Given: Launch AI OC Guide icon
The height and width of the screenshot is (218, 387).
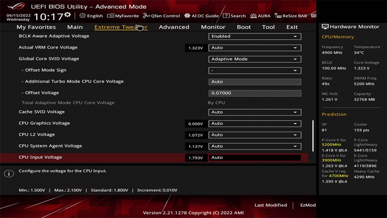Looking at the screenshot, I should pos(187,16).
